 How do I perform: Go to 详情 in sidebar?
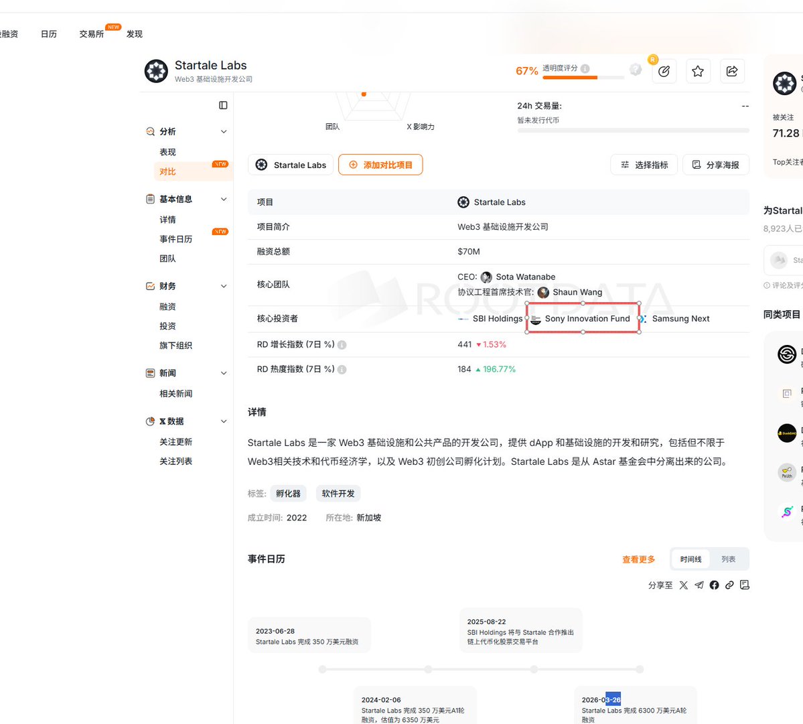pos(167,220)
